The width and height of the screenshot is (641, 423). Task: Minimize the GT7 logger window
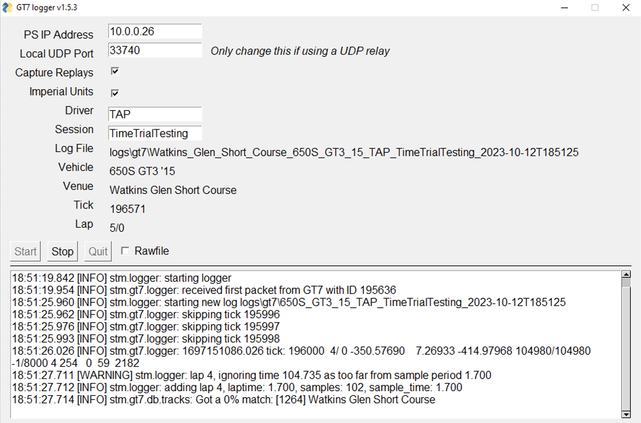click(564, 7)
